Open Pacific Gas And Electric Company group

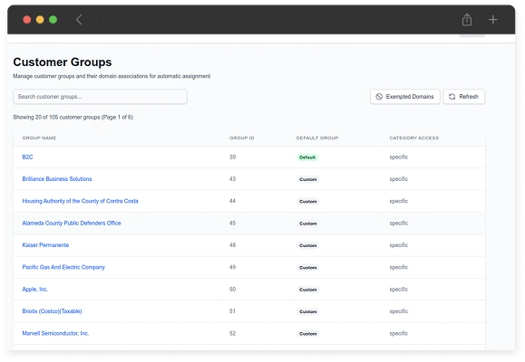point(63,267)
